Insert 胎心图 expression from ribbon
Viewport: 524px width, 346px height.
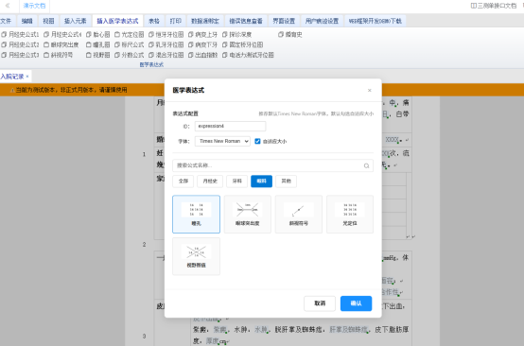click(98, 34)
